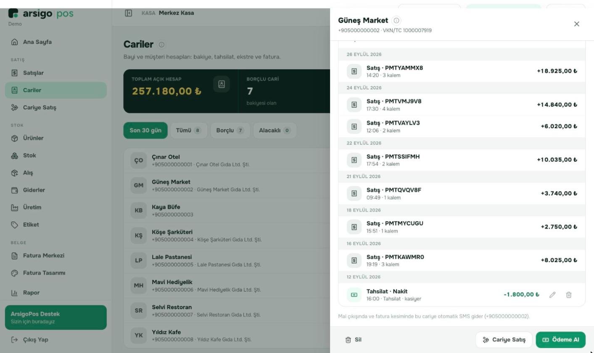
Task: Open Giderler section
Action: pos(56,190)
